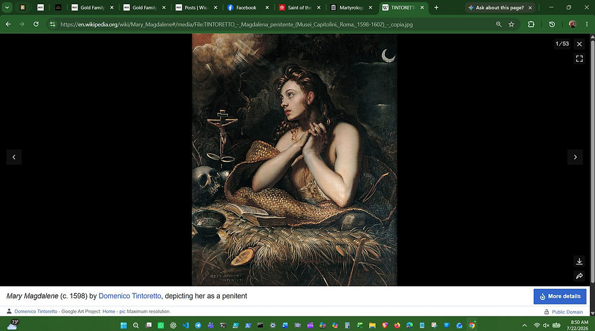The height and width of the screenshot is (331, 595).
Task: Click the image counter 1/53
Action: coord(562,44)
